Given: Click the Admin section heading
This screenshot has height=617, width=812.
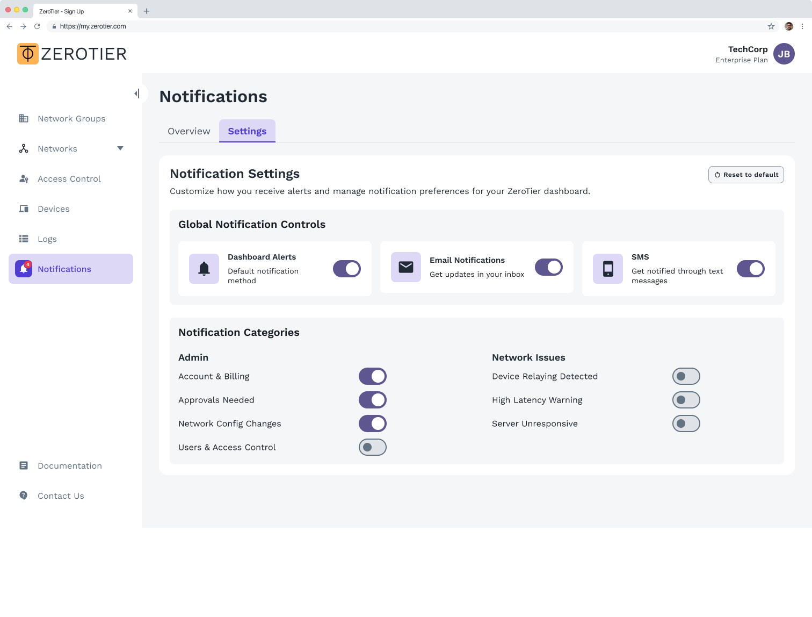Looking at the screenshot, I should click(x=193, y=357).
